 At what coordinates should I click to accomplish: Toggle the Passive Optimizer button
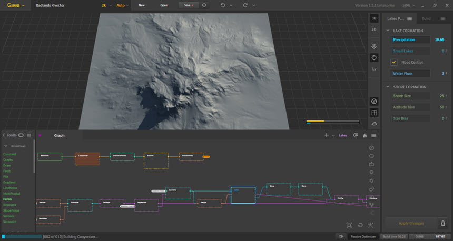(363, 236)
